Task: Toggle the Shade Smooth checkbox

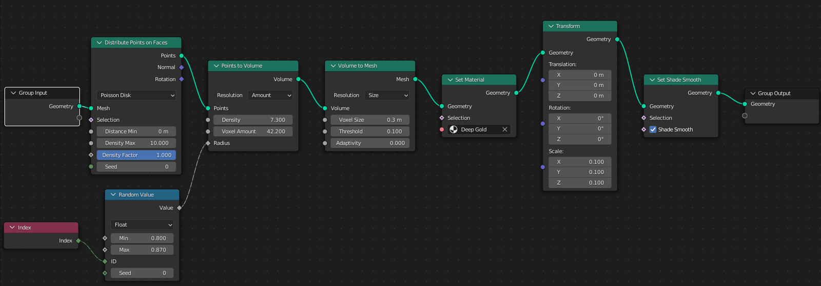Action: click(x=653, y=129)
